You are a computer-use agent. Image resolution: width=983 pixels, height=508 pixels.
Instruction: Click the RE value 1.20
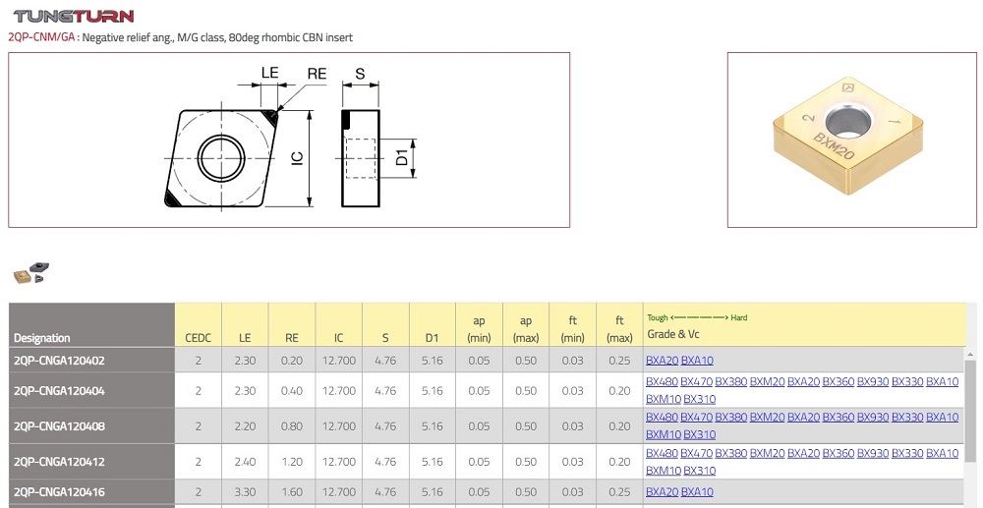292,462
